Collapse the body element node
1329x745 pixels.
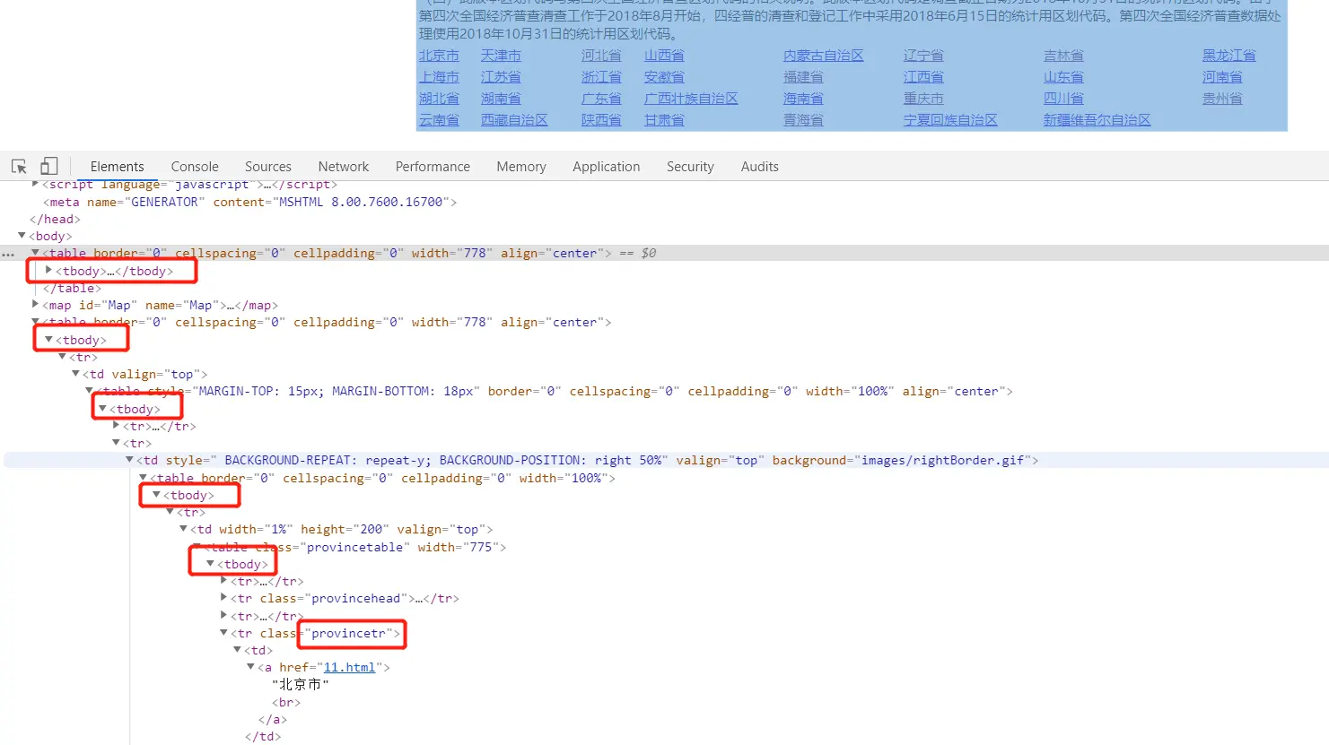(22, 236)
